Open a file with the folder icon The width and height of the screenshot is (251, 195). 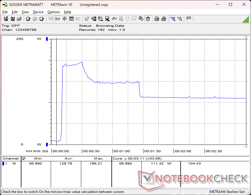[19, 19]
